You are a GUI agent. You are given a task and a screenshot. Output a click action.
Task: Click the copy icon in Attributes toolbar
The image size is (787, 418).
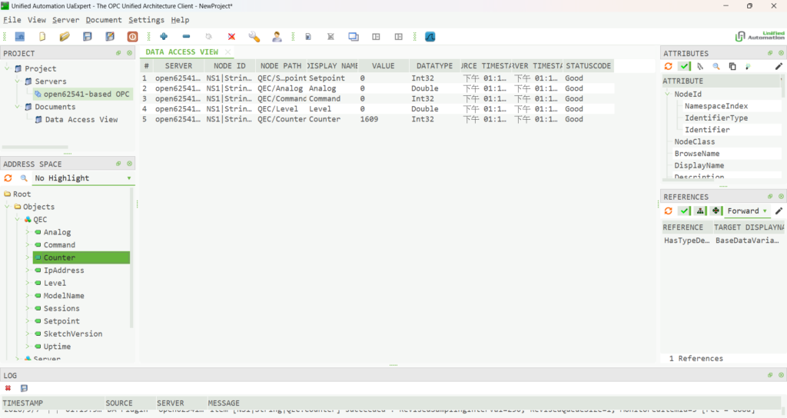click(x=732, y=66)
